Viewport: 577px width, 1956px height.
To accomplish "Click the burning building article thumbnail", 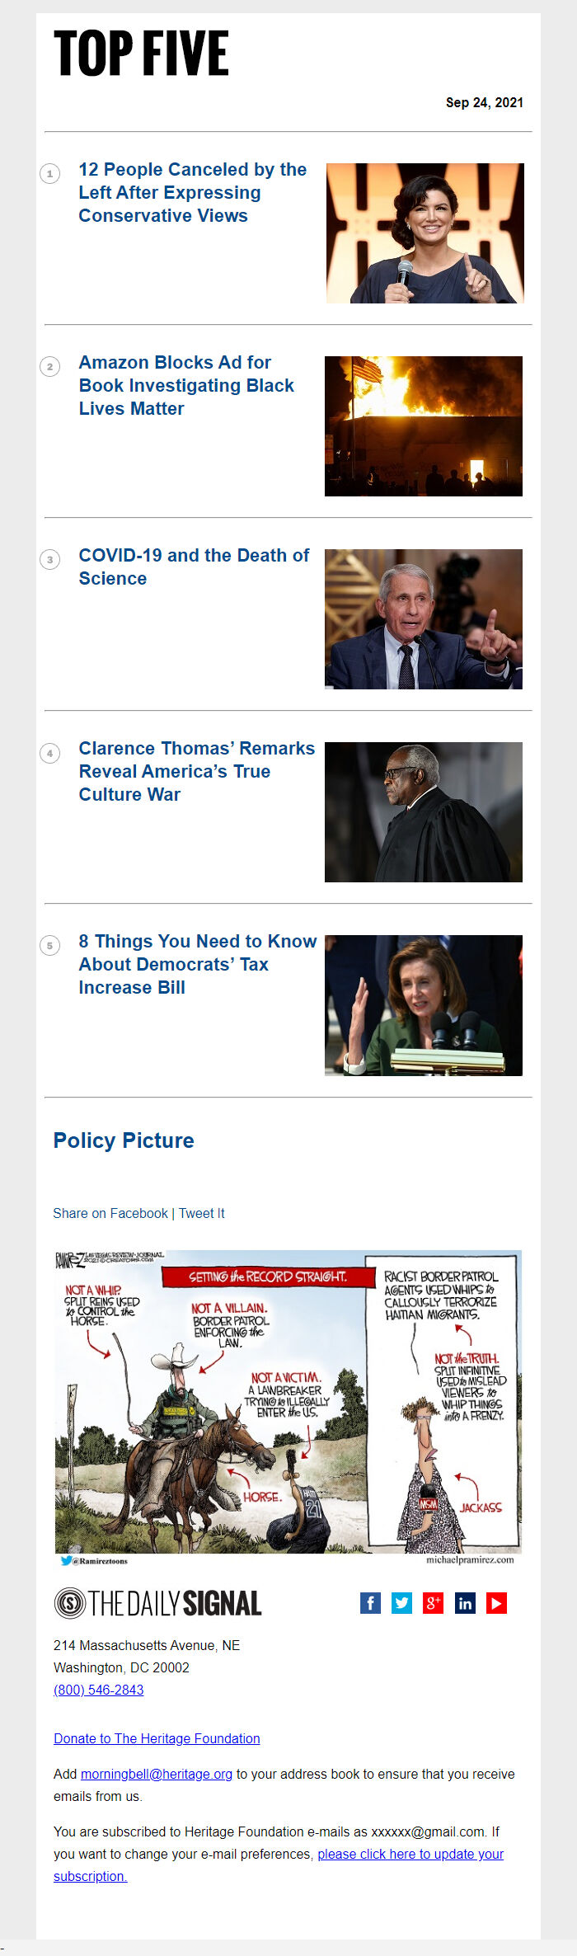I will click(x=424, y=426).
